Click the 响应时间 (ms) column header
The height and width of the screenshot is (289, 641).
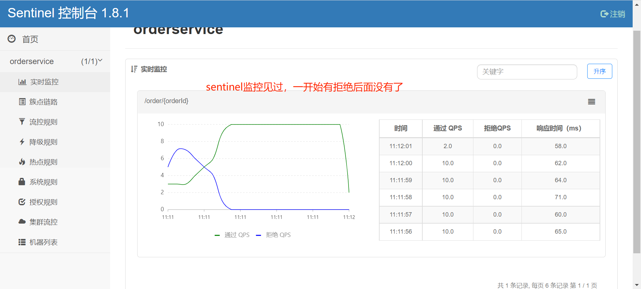click(x=561, y=128)
